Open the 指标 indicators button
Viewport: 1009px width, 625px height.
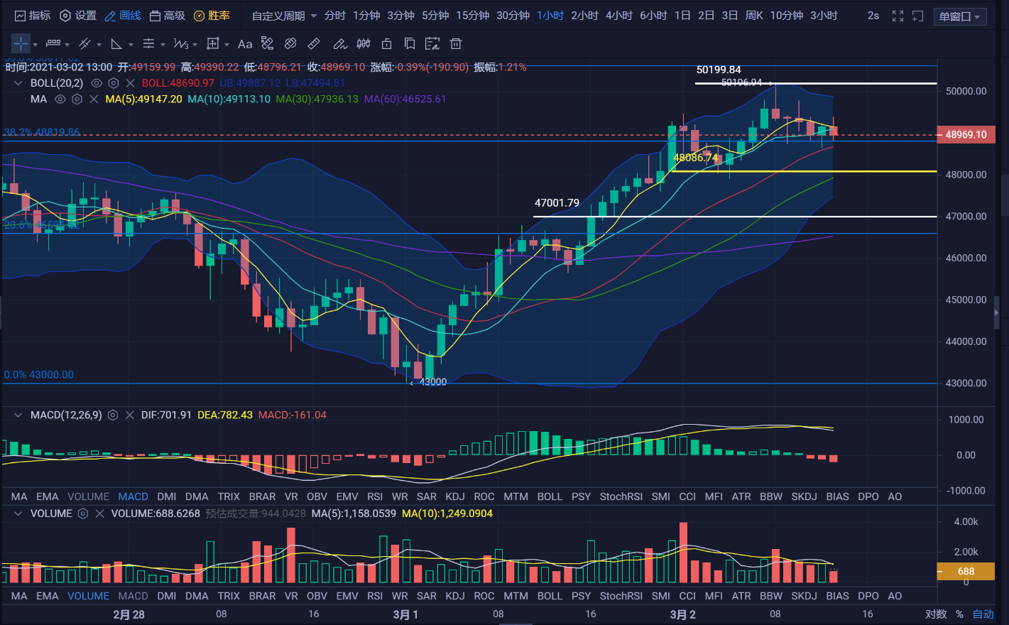[33, 16]
